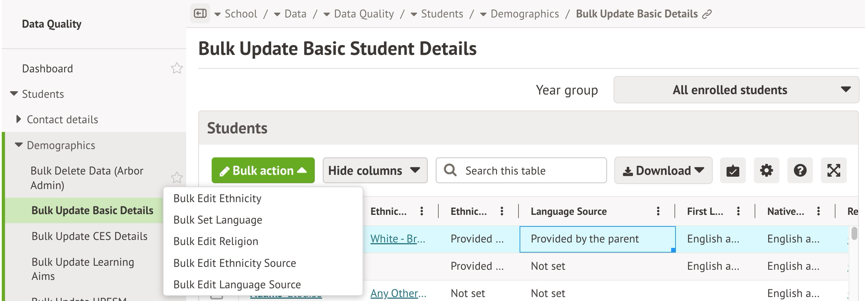865x301 pixels.
Task: Select Bulk Set Language menu entry
Action: click(218, 220)
